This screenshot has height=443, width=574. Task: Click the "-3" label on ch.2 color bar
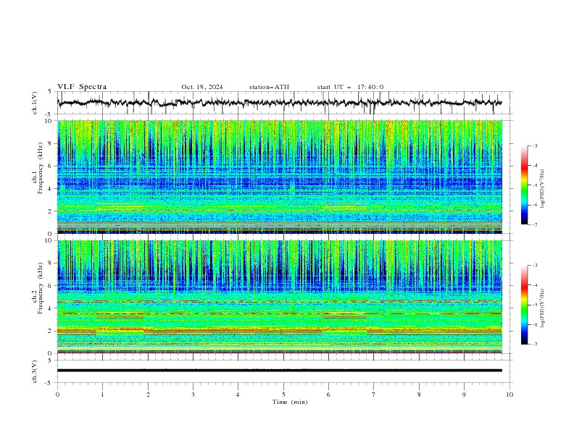coord(534,266)
